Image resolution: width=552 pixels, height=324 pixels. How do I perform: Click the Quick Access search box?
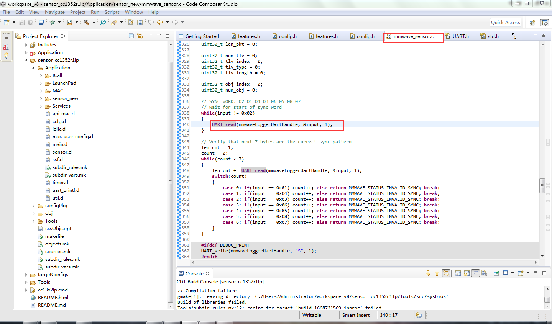coord(505,23)
